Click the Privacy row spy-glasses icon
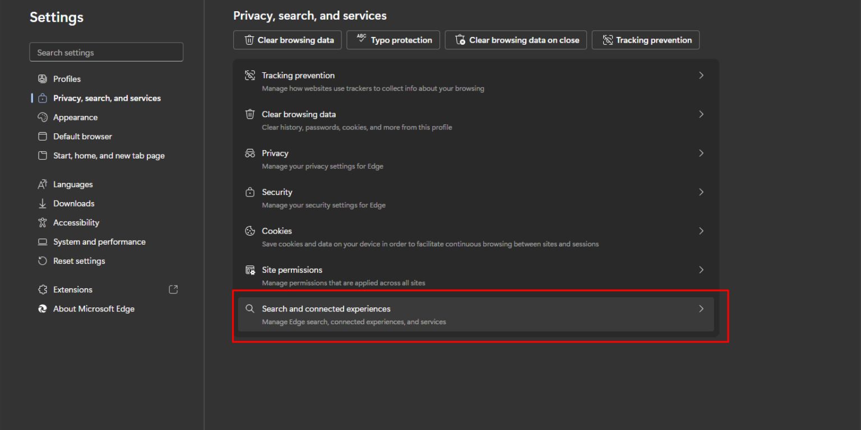 coord(250,153)
